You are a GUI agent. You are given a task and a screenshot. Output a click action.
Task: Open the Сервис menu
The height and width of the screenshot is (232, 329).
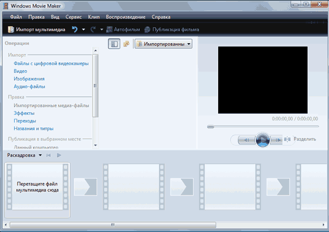tap(73, 17)
